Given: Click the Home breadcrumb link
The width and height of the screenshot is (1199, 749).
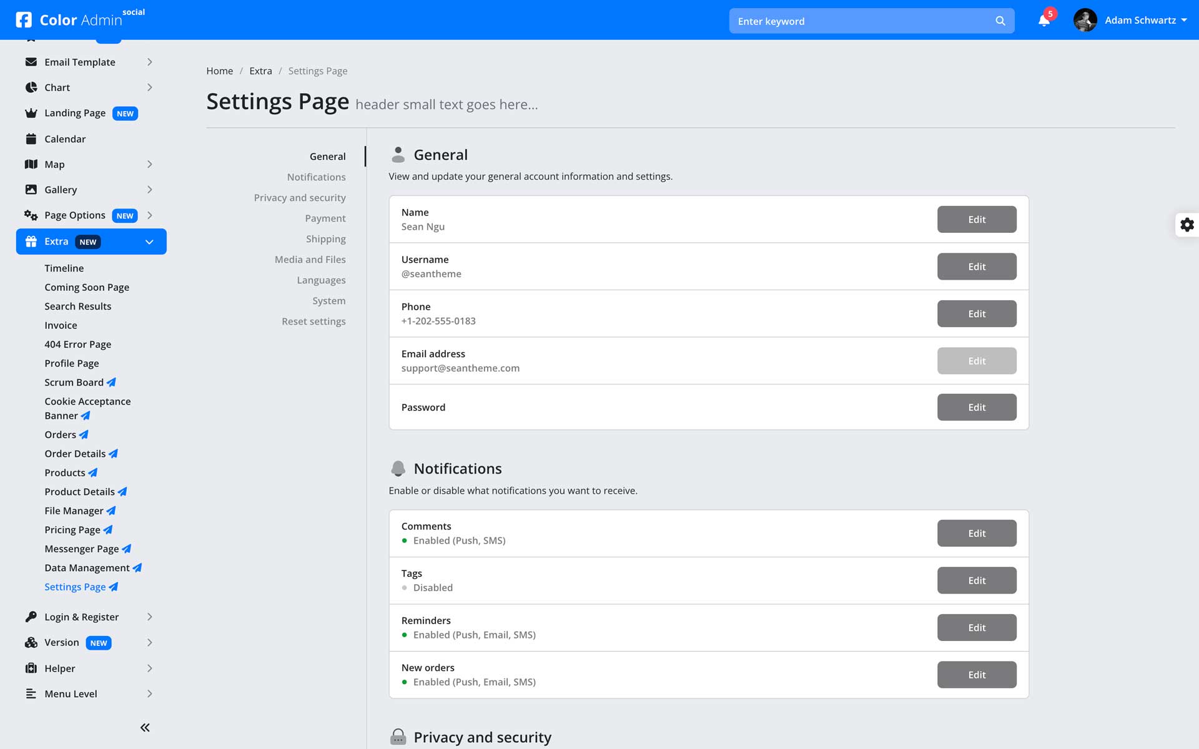Looking at the screenshot, I should 219,71.
